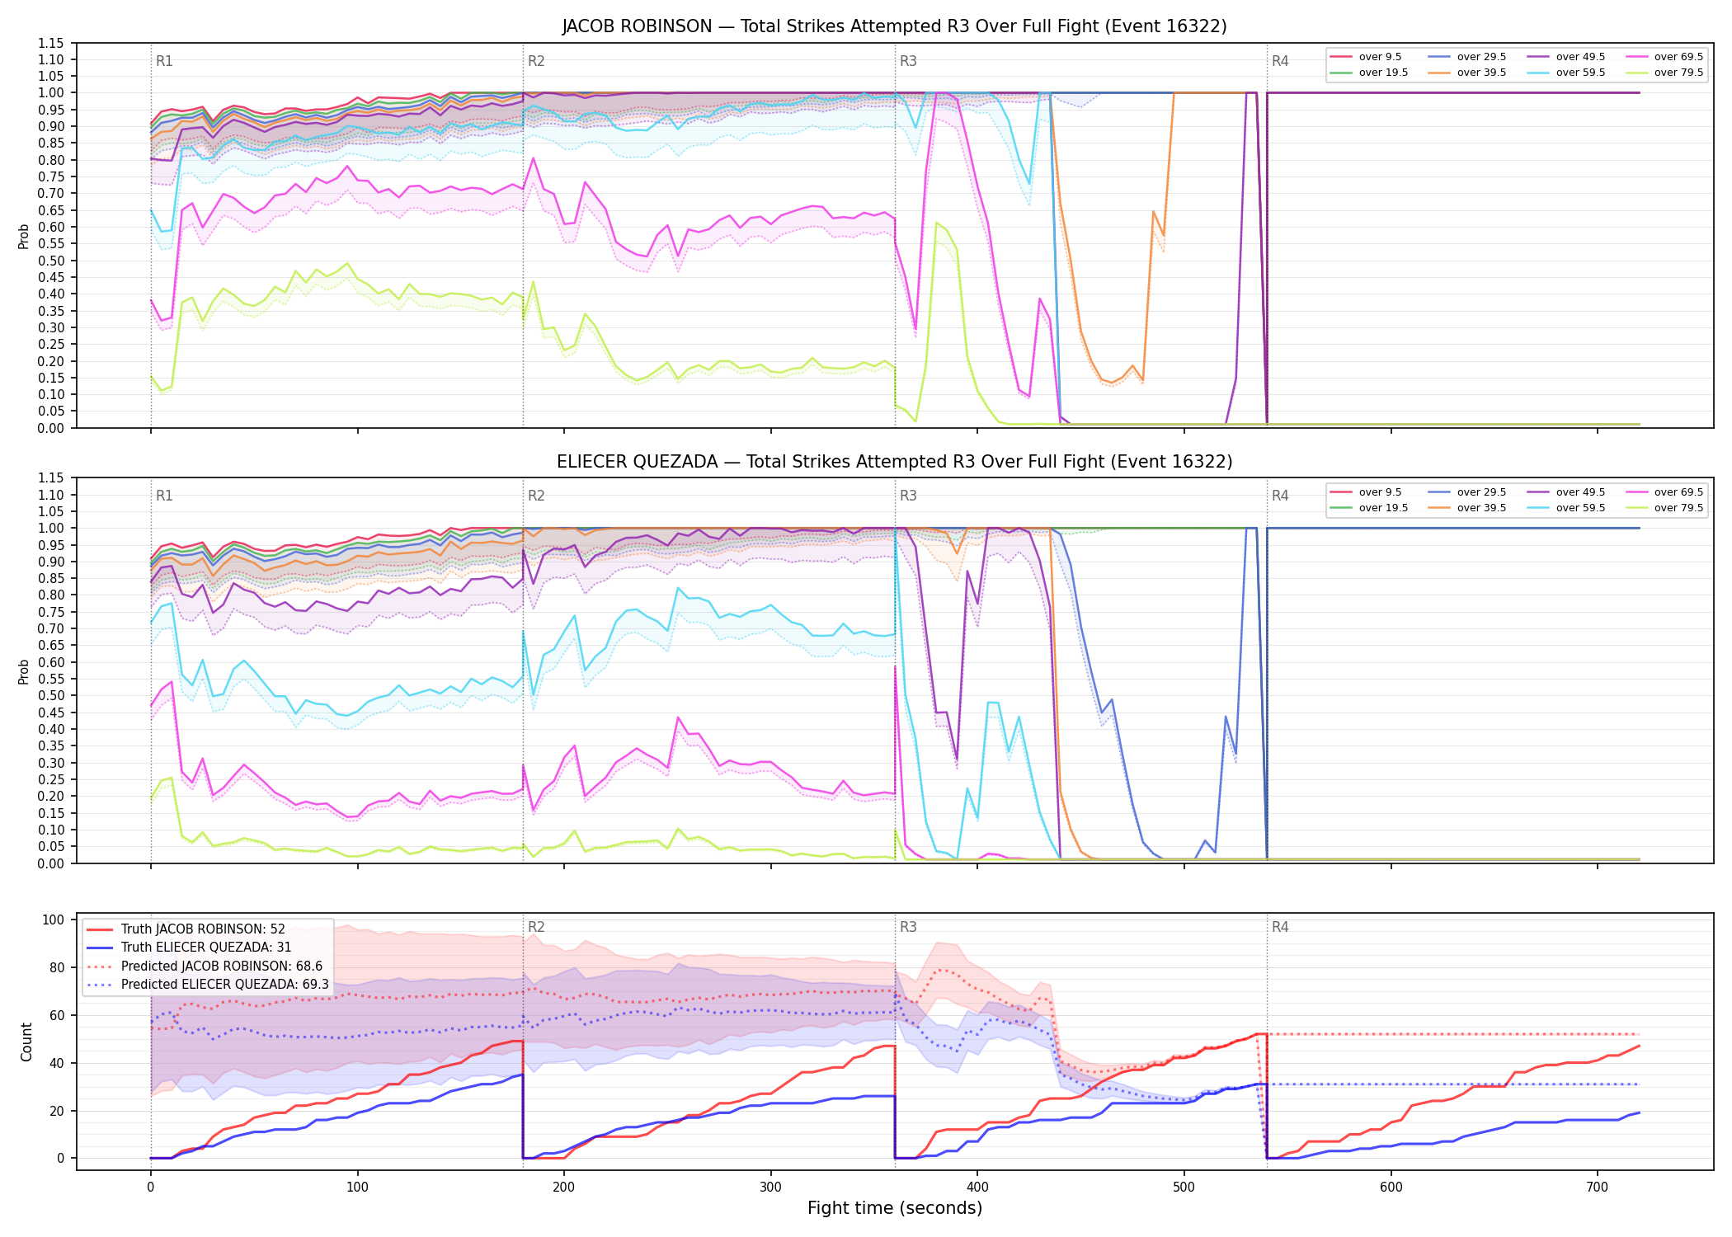Click the 'Count' y-axis label
Screen dimensions: 1732x1237
[26, 1042]
